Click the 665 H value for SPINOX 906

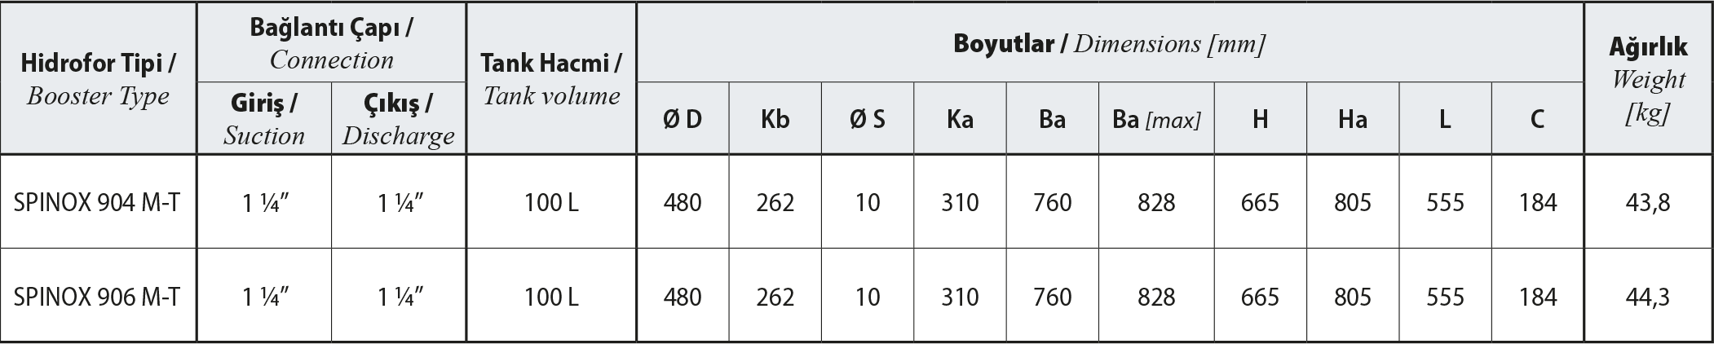[1260, 297]
